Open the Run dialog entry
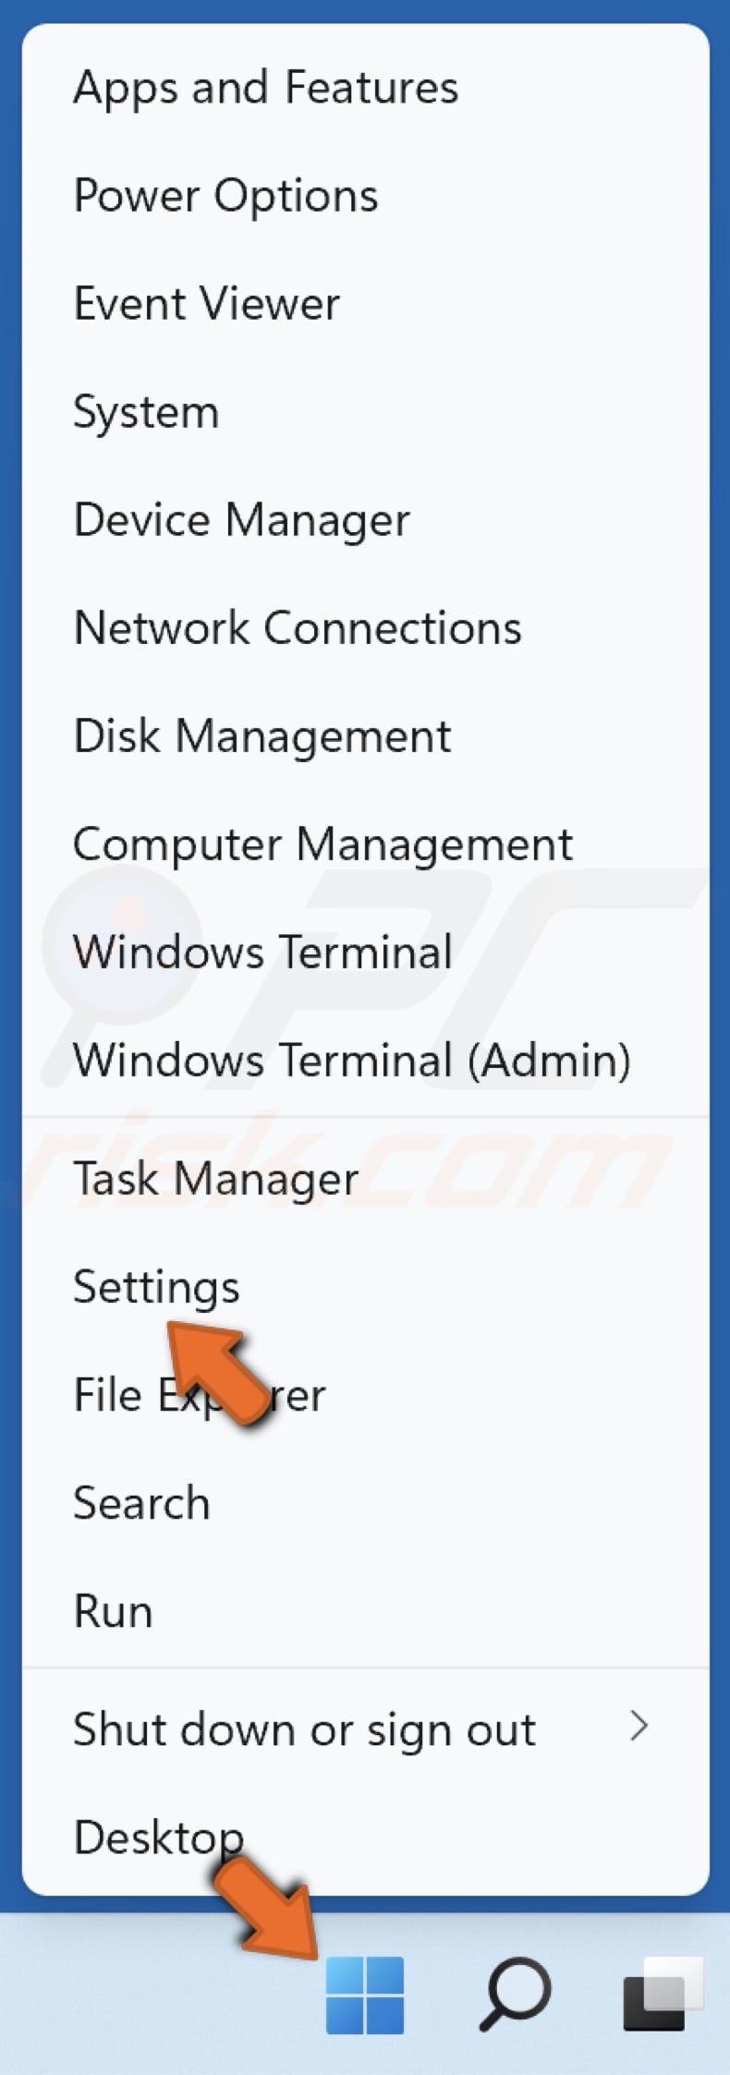The image size is (730, 2075). pyautogui.click(x=112, y=1610)
